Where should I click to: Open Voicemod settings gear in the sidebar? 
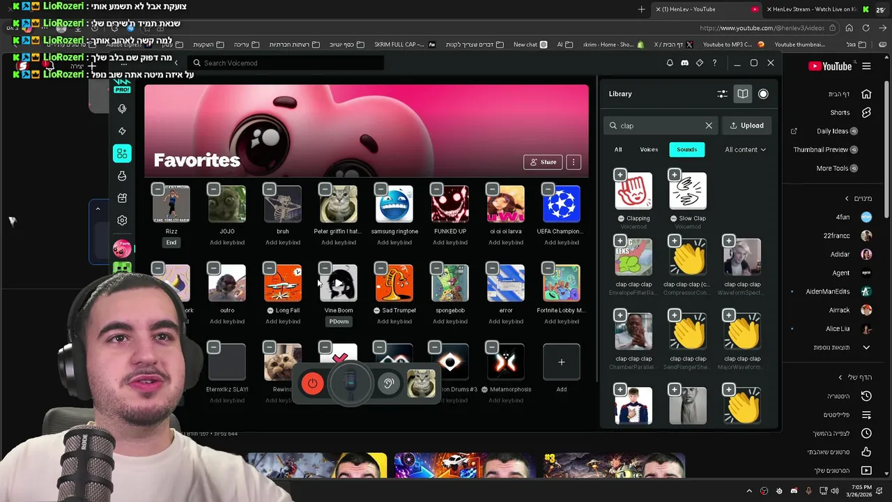point(122,220)
